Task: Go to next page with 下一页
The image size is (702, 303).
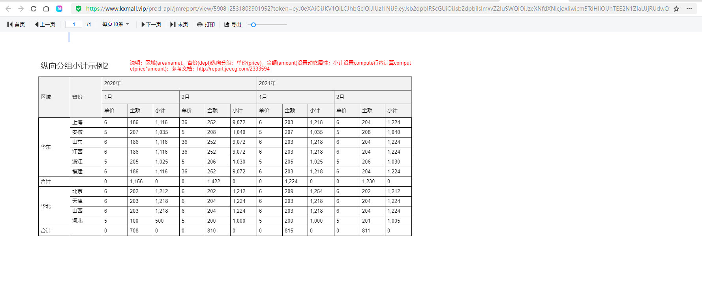Action: (x=151, y=24)
